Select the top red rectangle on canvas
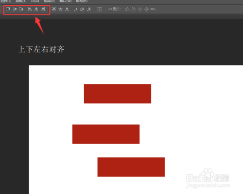Image resolution: width=243 pixels, height=194 pixels. (x=118, y=94)
